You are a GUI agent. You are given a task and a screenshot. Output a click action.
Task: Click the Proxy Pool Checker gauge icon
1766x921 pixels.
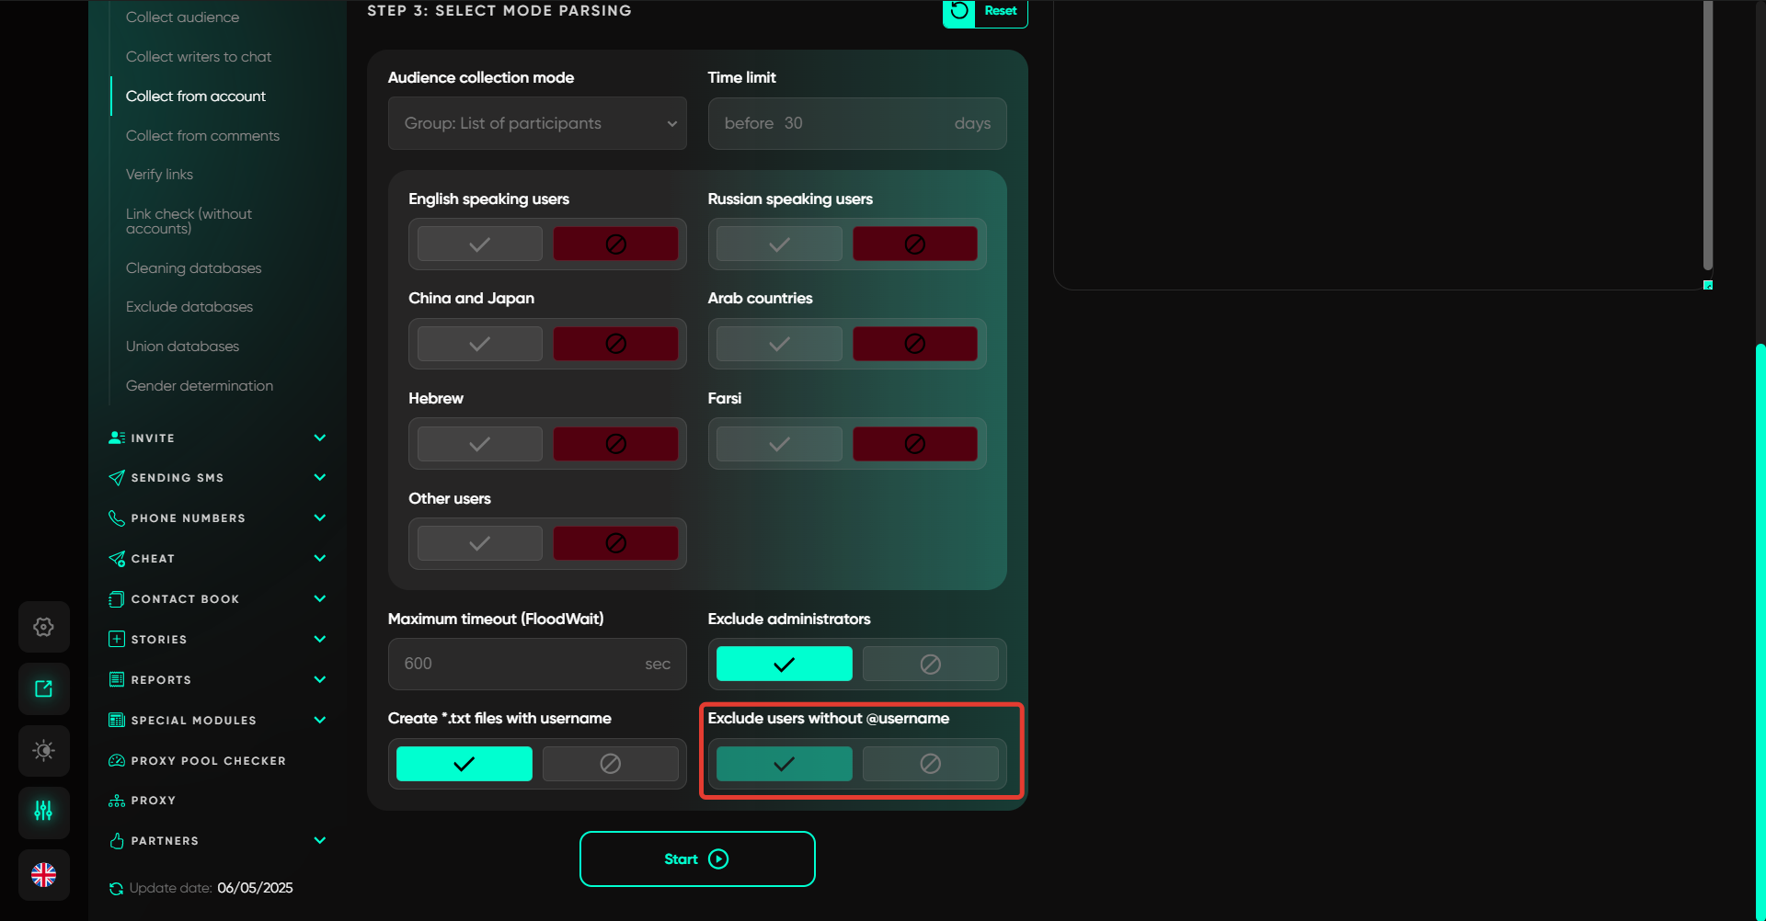coord(117,760)
